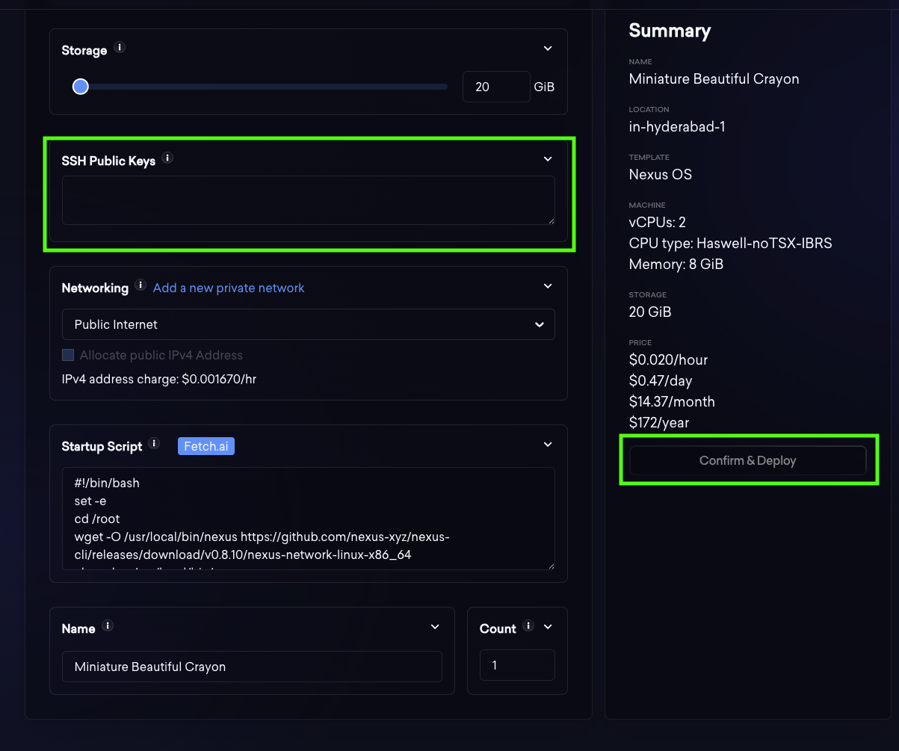The image size is (899, 751).
Task: Click the $0.020/hour price text
Action: (668, 359)
